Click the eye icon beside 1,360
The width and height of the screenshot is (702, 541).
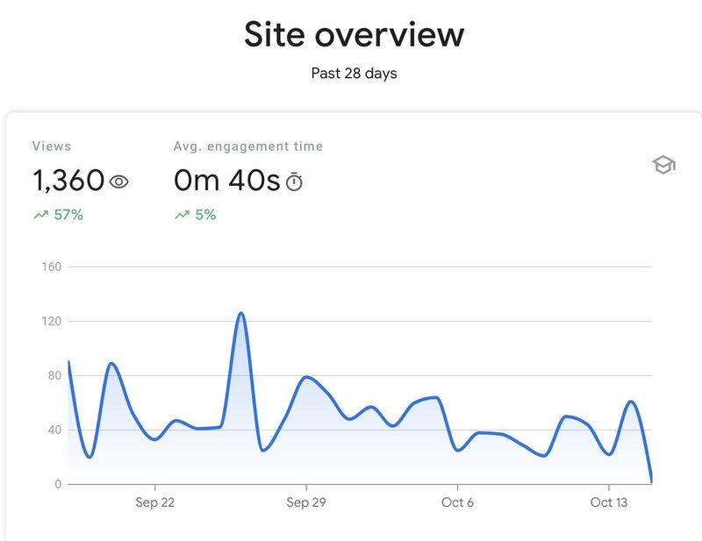119,182
